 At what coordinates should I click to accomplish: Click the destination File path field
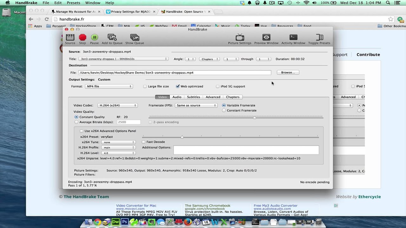pos(175,73)
